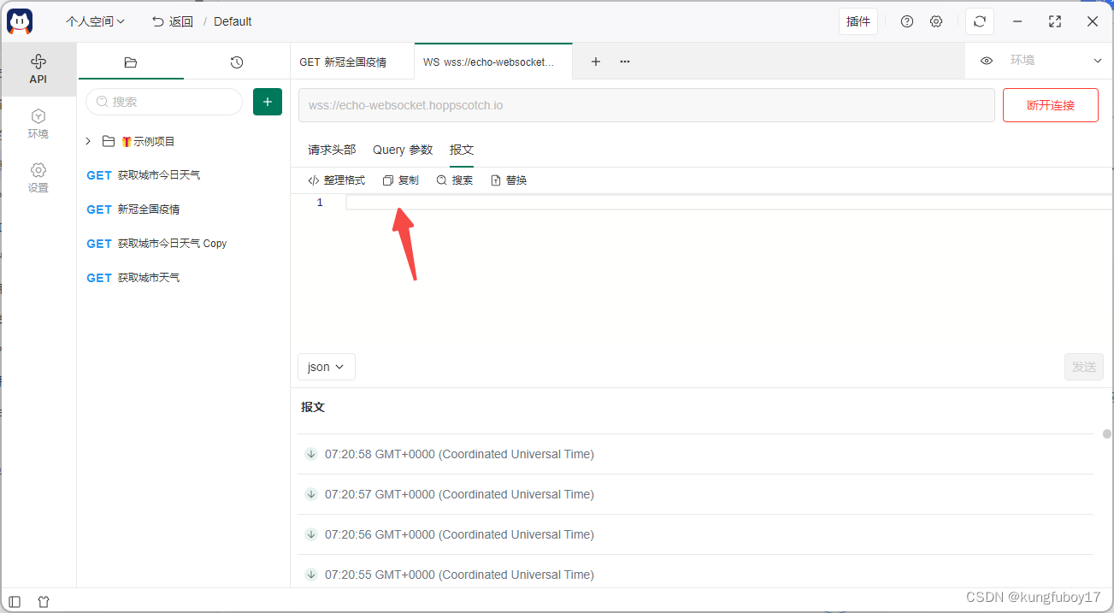Open the json format dropdown

pyautogui.click(x=326, y=367)
